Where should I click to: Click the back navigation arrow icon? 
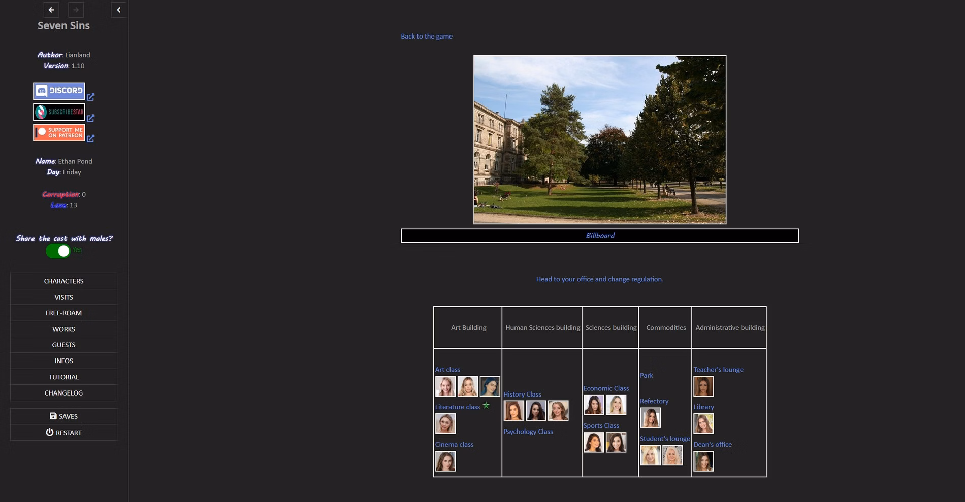click(x=51, y=10)
